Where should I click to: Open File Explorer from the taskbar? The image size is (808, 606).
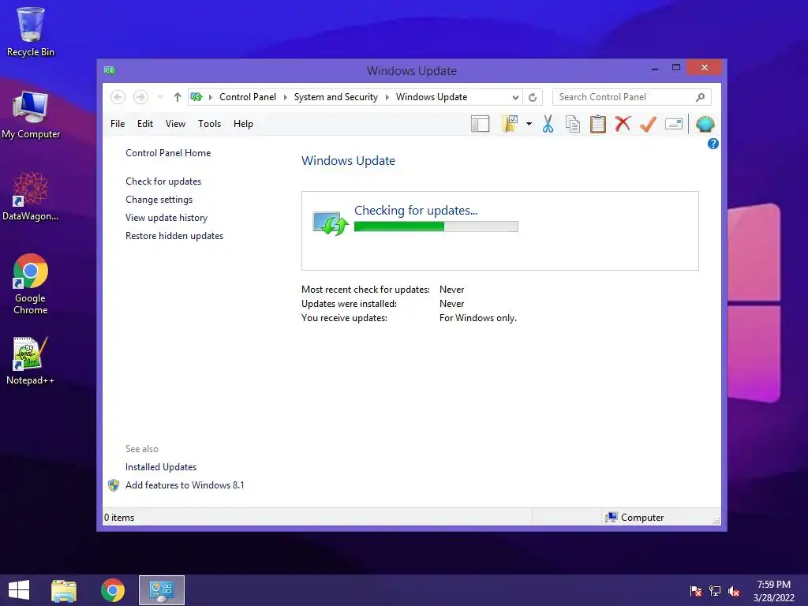point(64,590)
